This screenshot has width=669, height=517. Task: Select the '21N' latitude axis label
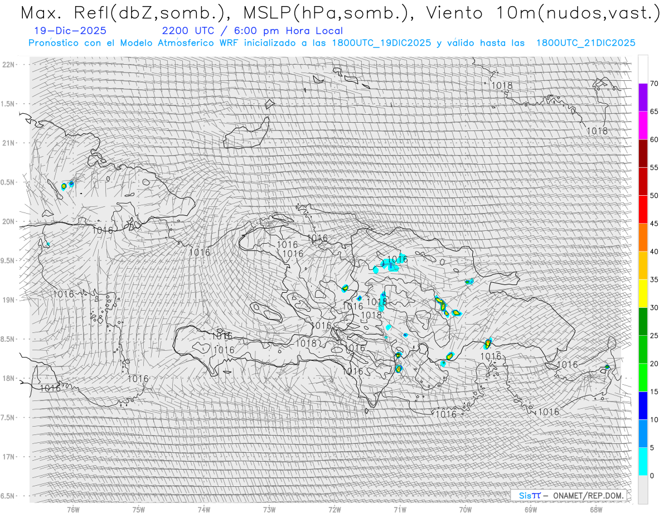[8, 143]
